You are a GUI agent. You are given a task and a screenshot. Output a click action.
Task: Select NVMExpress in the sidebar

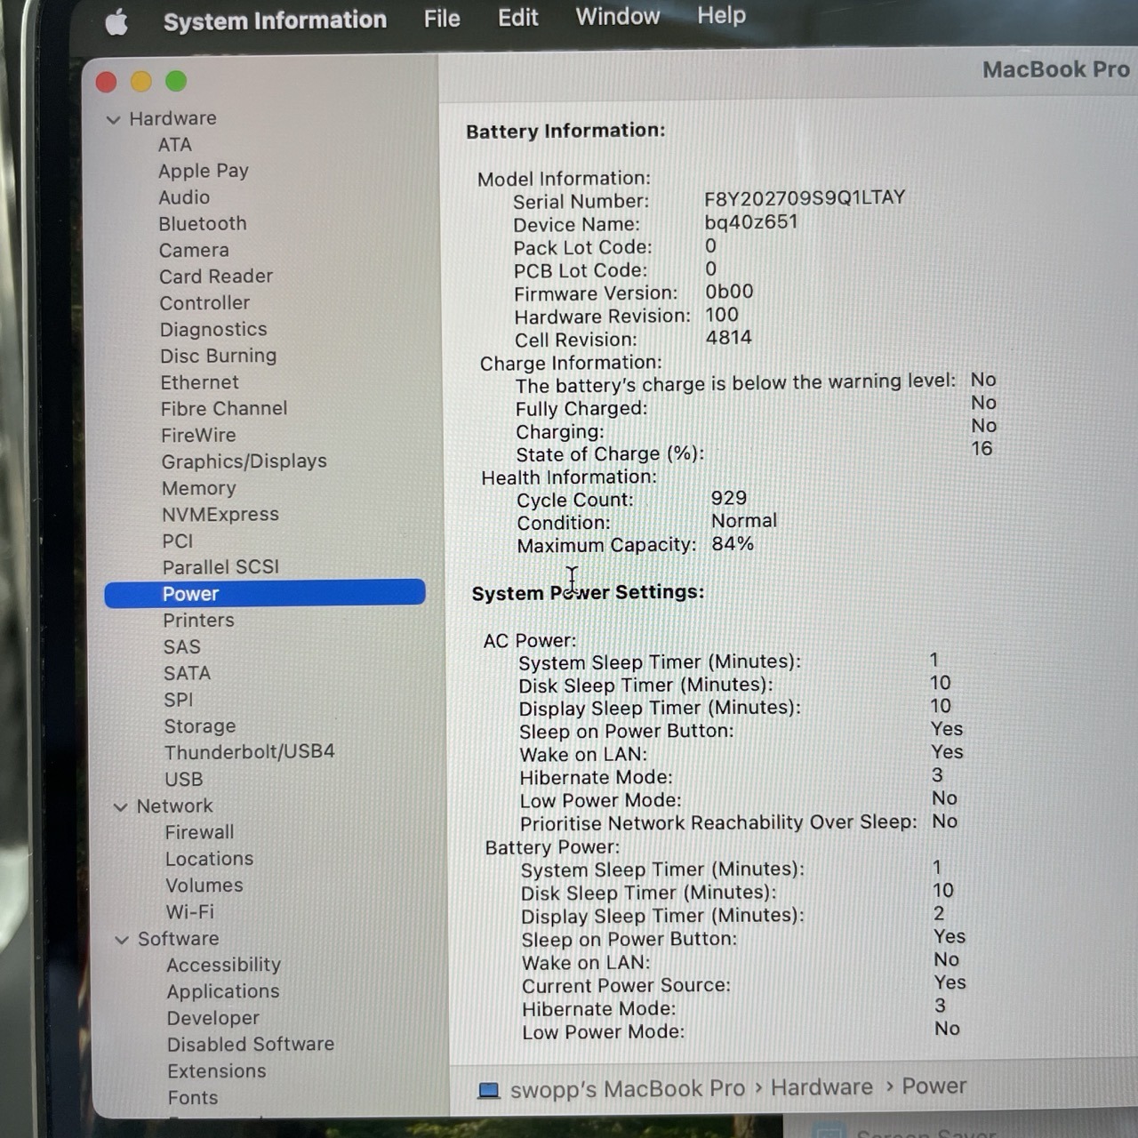tap(220, 515)
